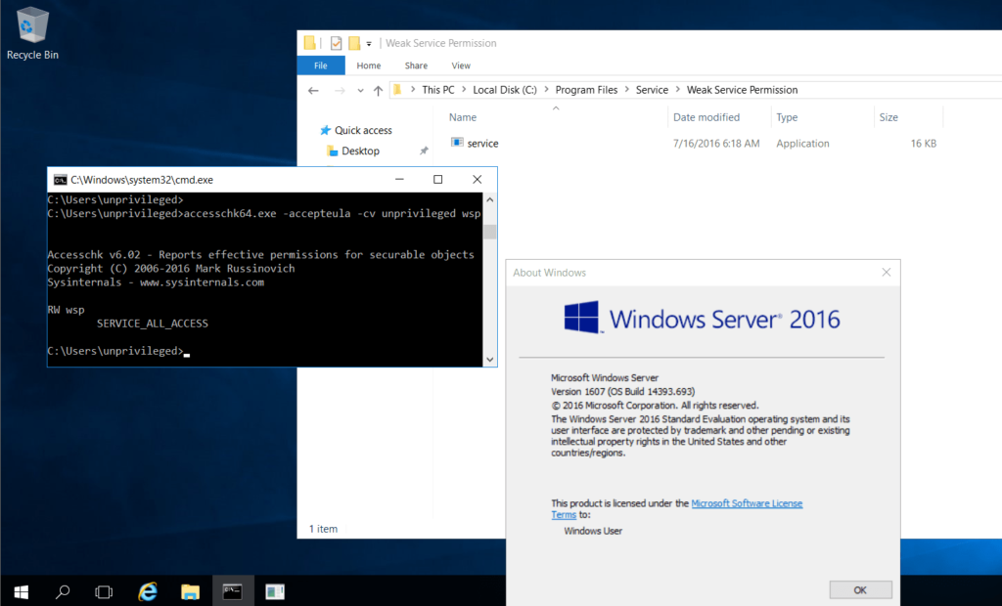1002x606 pixels.
Task: Expand the chevron after Local Disk breadcrumb
Action: click(x=546, y=90)
